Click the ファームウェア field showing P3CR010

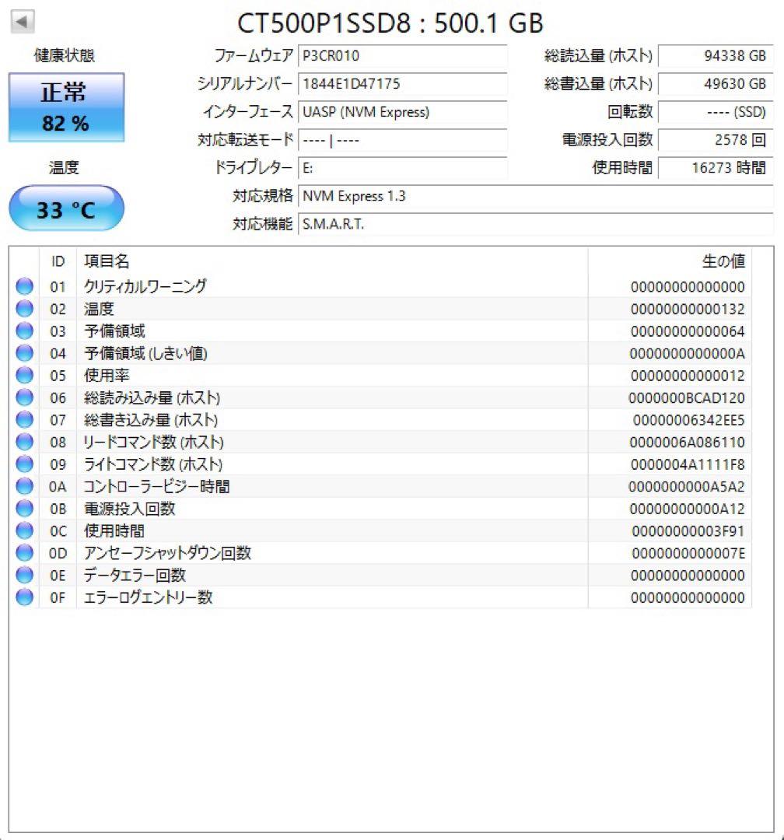402,56
